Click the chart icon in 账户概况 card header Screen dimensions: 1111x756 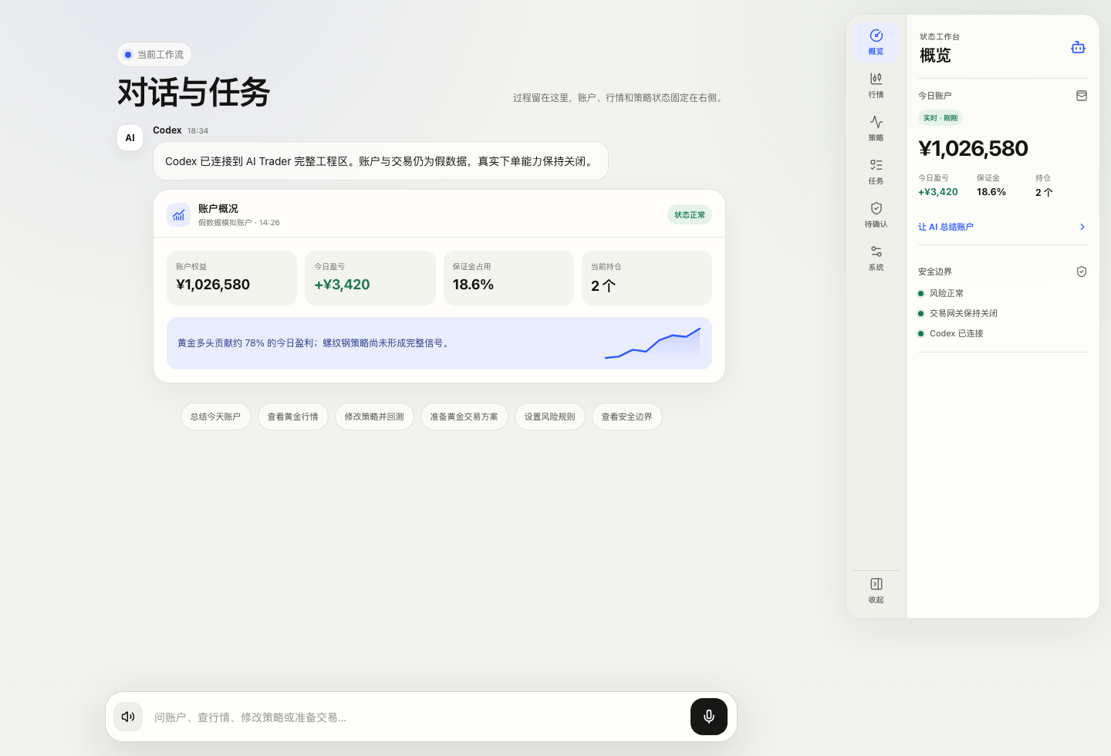click(x=179, y=215)
